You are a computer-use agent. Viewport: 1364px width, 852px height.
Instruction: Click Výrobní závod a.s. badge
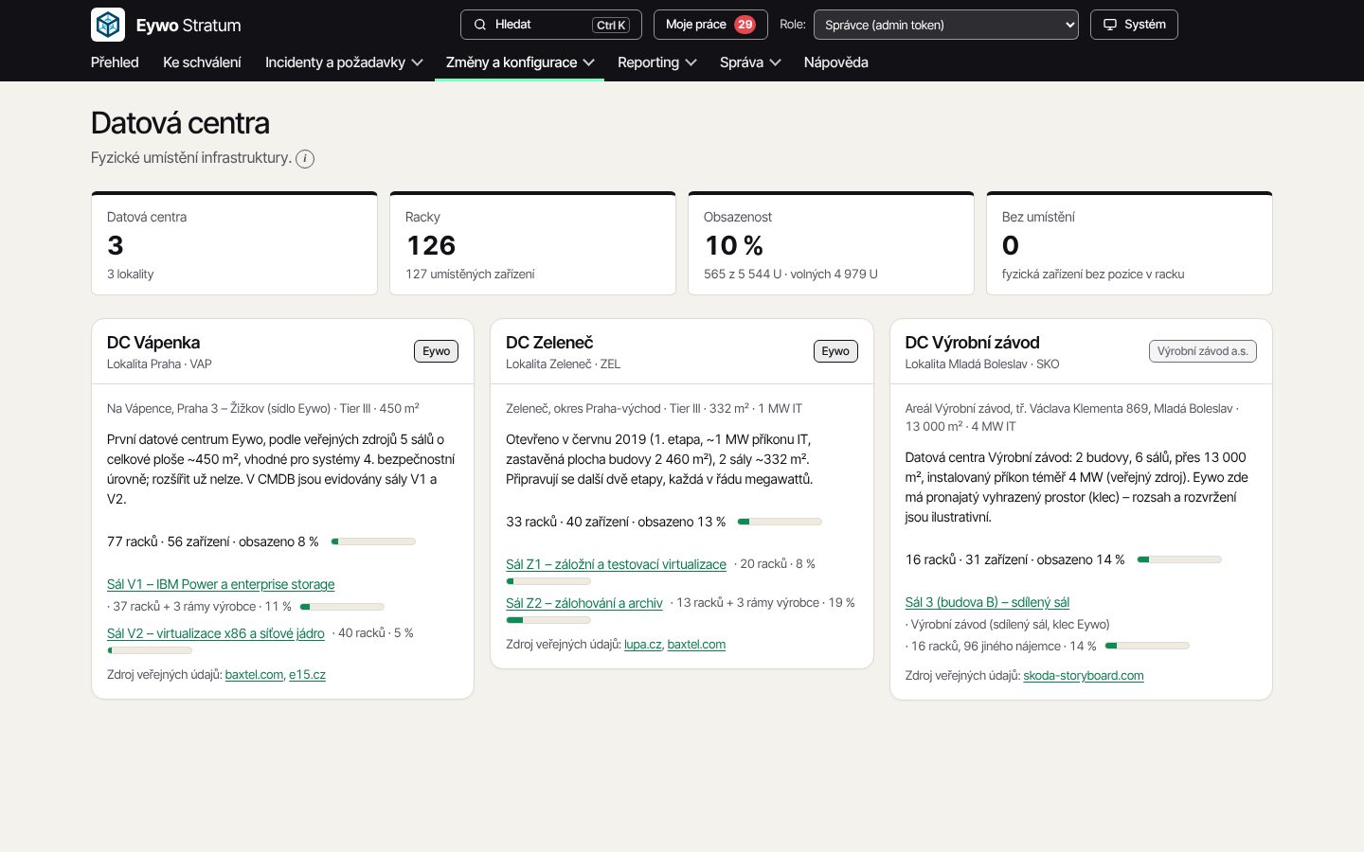[x=1203, y=351]
